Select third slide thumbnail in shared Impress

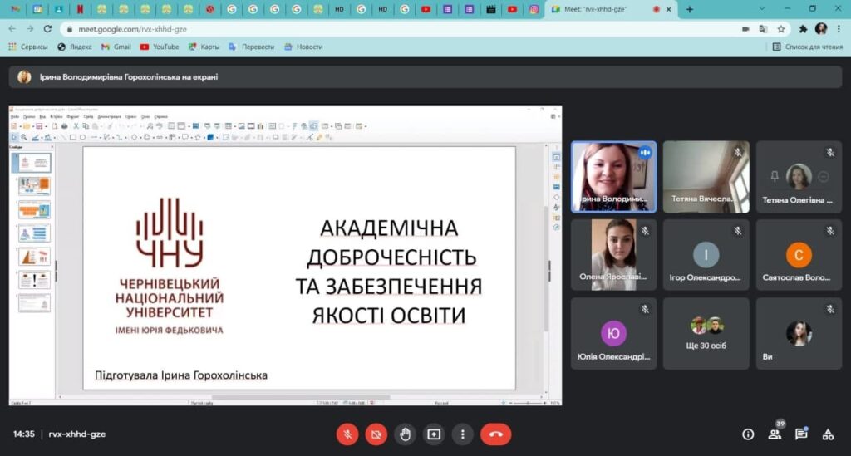pyautogui.click(x=34, y=209)
